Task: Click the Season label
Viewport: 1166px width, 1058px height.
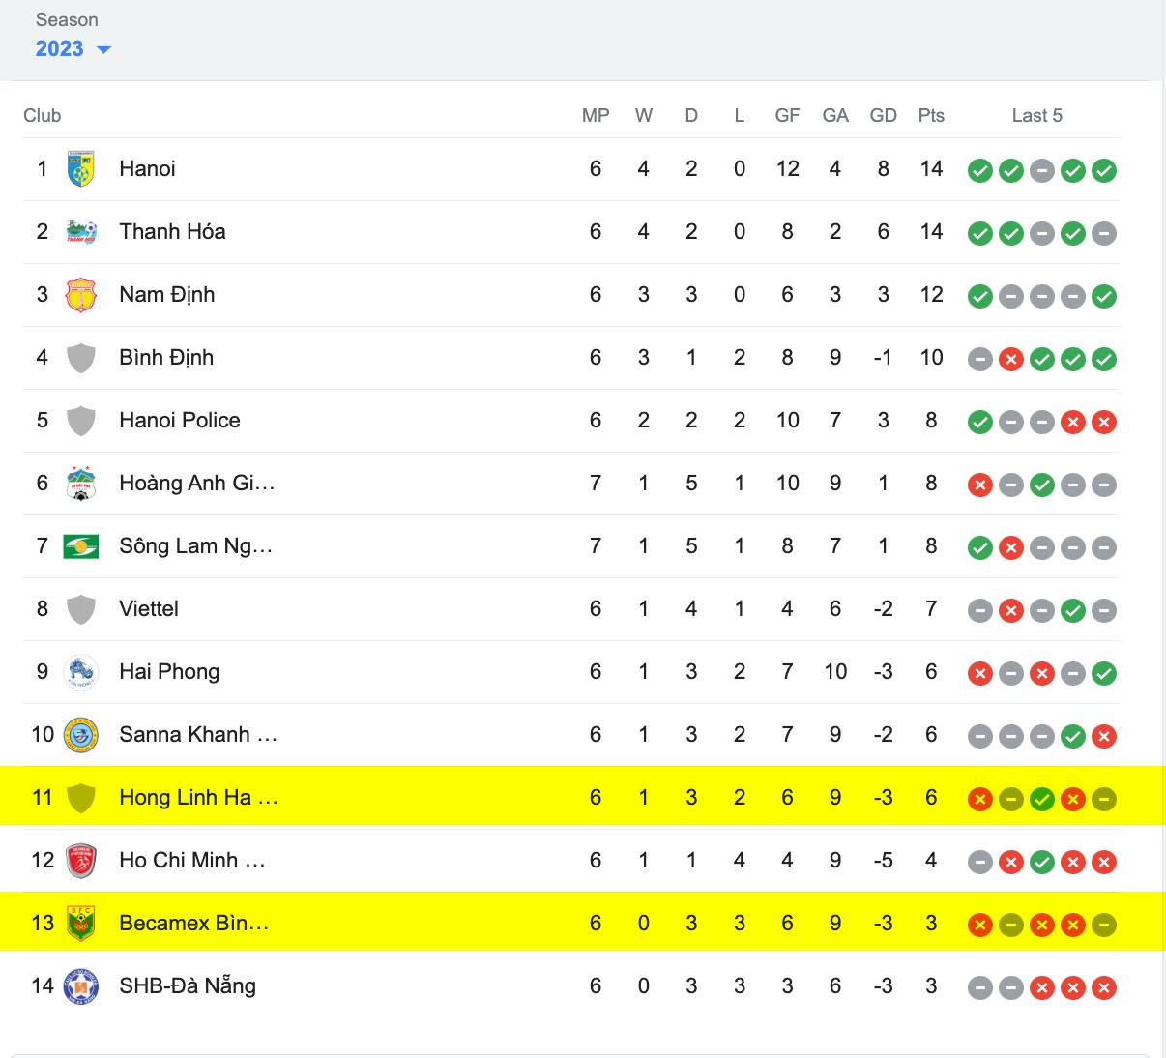Action: 67,20
